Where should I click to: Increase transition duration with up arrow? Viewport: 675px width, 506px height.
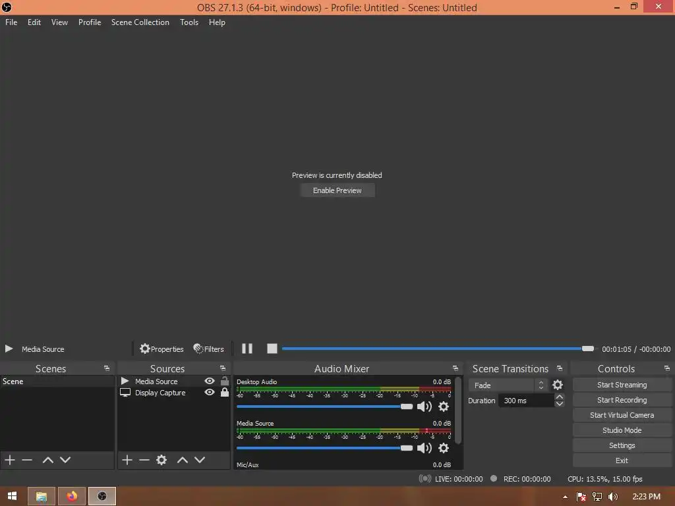click(559, 397)
